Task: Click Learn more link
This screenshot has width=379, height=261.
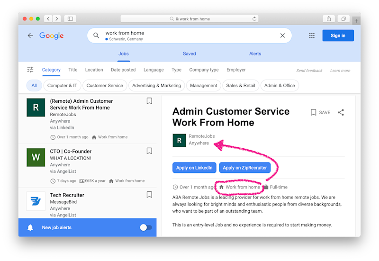Action: [340, 71]
